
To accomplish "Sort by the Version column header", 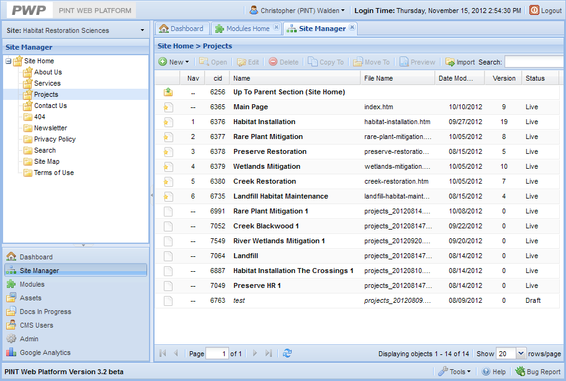I will coord(503,78).
